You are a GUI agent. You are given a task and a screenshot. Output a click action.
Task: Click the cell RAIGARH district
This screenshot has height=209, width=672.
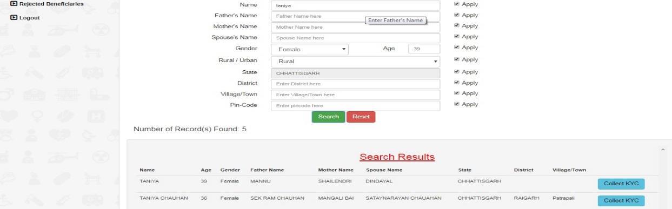tap(526, 198)
